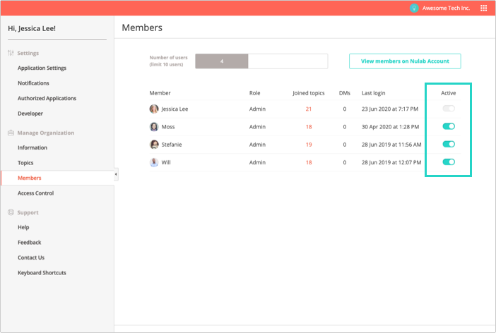Click the Stefanie member name
This screenshot has height=333, width=496.
[172, 145]
